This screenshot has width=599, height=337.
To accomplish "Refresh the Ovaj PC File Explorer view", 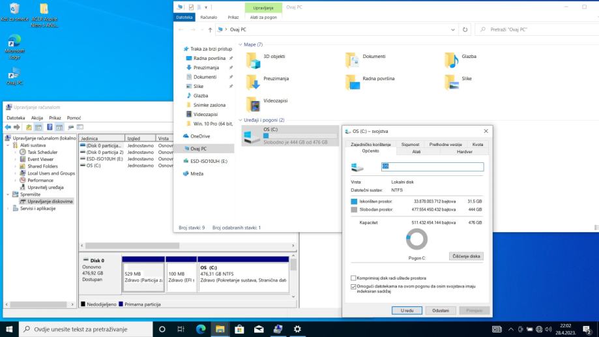I will (x=465, y=29).
